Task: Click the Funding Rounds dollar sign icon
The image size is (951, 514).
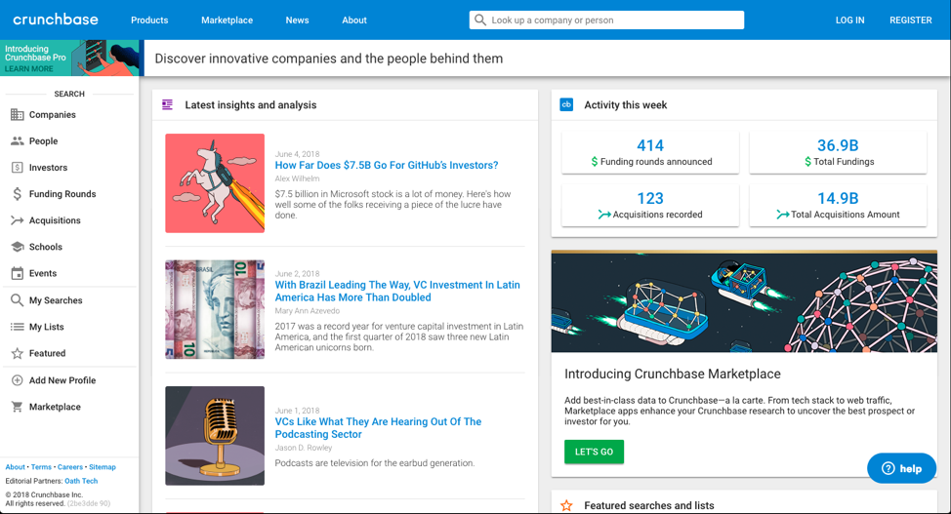Action: (x=17, y=194)
